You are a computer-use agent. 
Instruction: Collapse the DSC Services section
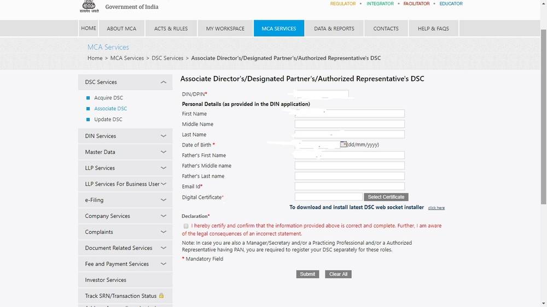click(x=163, y=82)
